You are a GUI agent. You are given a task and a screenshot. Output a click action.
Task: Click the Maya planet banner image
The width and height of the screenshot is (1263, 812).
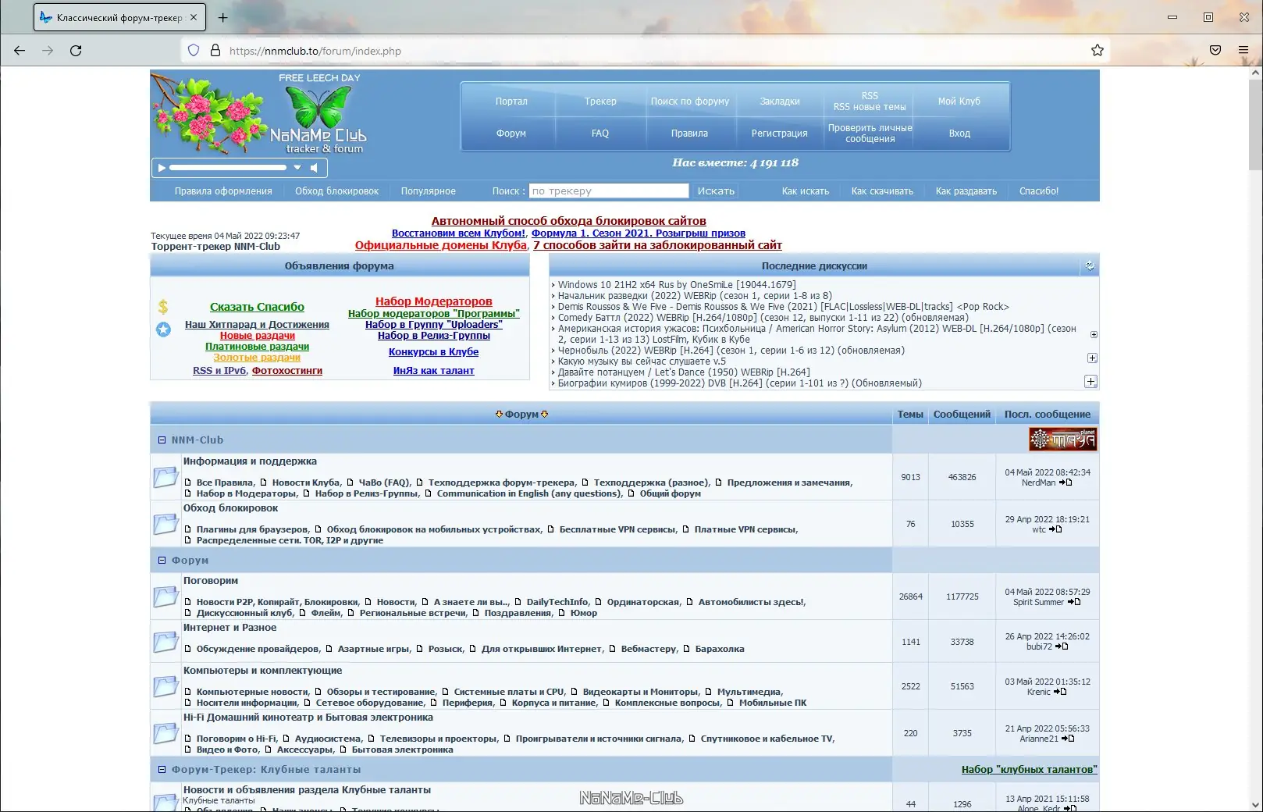pos(1062,440)
